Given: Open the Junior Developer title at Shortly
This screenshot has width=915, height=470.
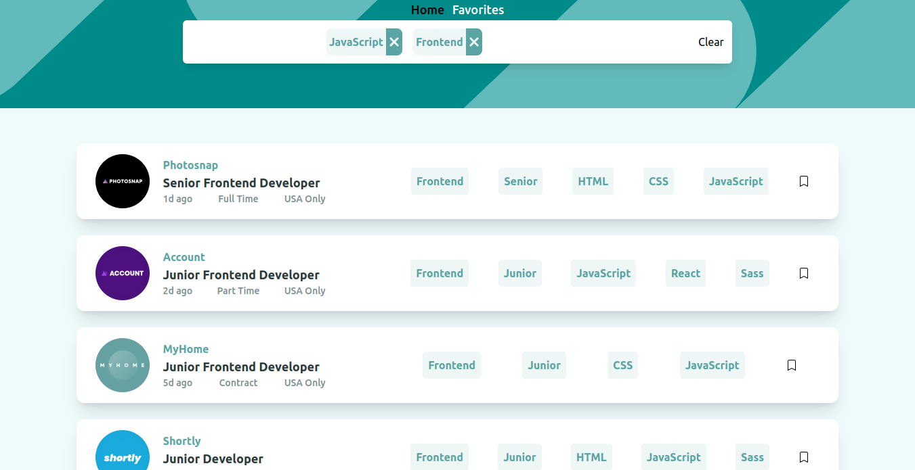Looking at the screenshot, I should (213, 459).
